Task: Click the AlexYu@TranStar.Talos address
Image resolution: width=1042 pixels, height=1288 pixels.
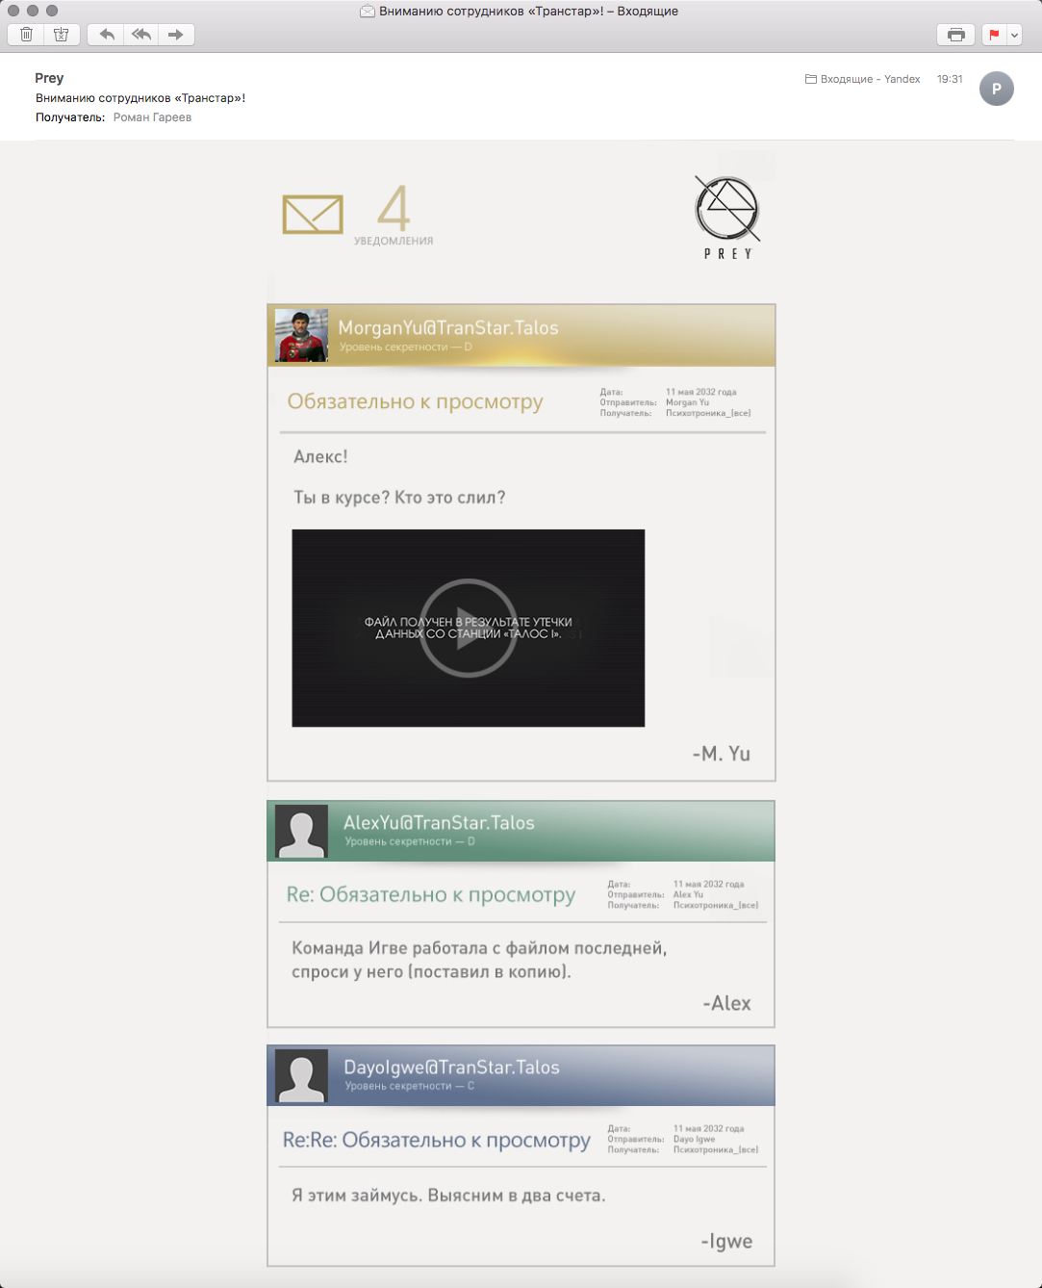Action: [x=439, y=822]
